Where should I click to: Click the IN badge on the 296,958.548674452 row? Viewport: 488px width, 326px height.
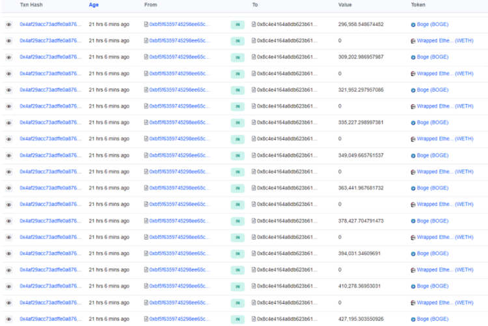coord(237,25)
